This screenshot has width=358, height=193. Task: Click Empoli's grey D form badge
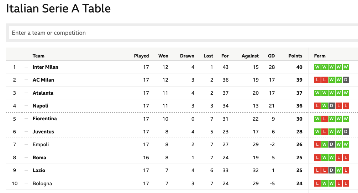coord(331,144)
